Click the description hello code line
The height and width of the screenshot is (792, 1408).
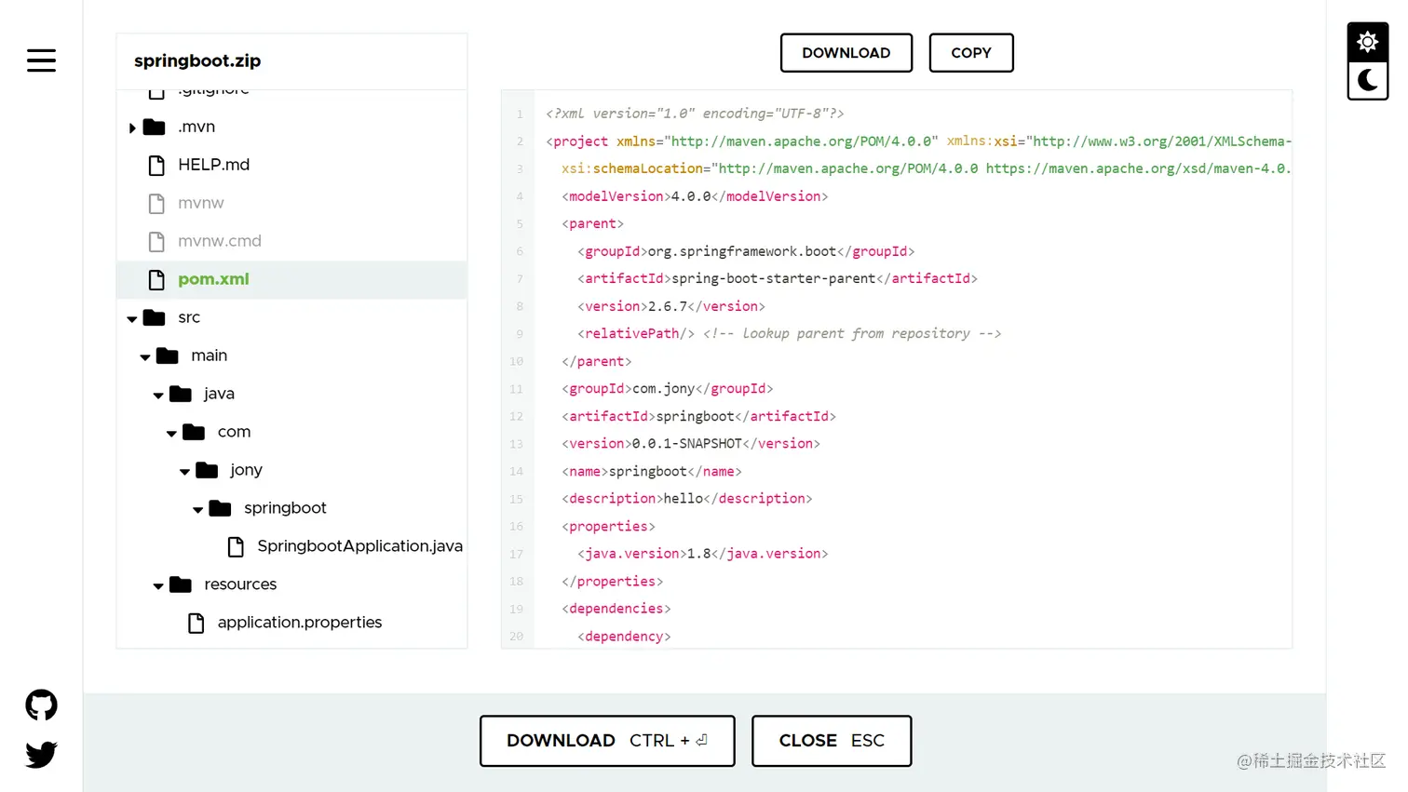tap(687, 499)
